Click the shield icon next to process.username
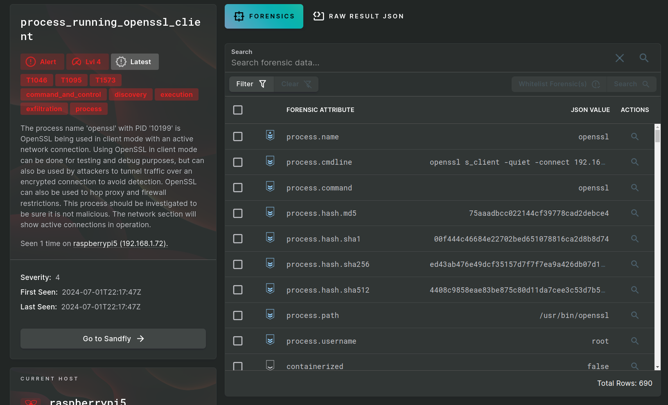This screenshot has width=668, height=405. click(x=270, y=340)
